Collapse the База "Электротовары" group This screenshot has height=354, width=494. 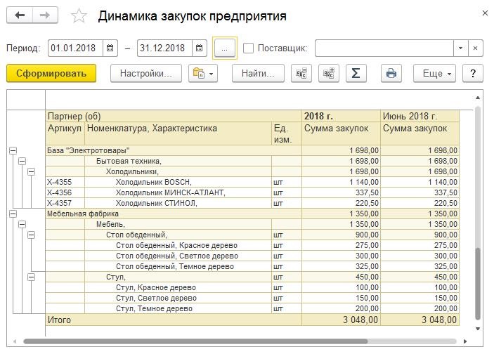click(13, 150)
